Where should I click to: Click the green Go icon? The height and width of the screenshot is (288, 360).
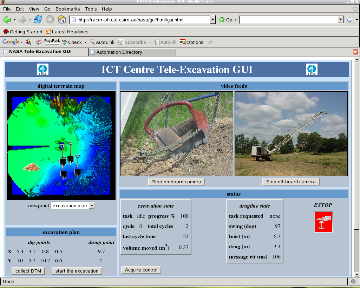click(x=222, y=20)
